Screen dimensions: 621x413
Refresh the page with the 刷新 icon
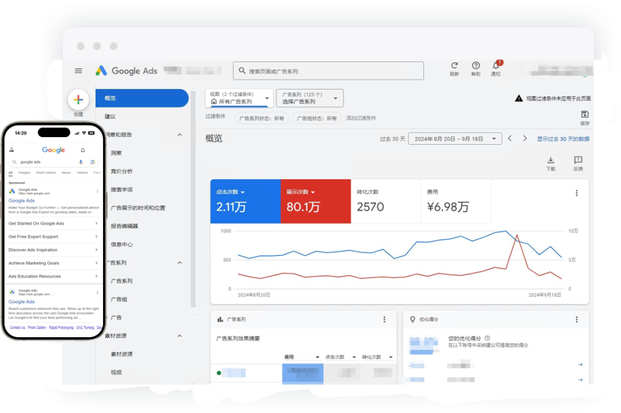454,67
